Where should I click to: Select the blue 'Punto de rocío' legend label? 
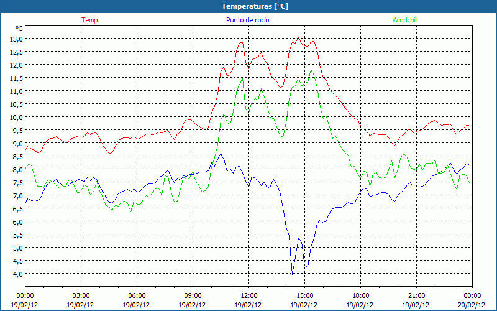pyautogui.click(x=247, y=20)
